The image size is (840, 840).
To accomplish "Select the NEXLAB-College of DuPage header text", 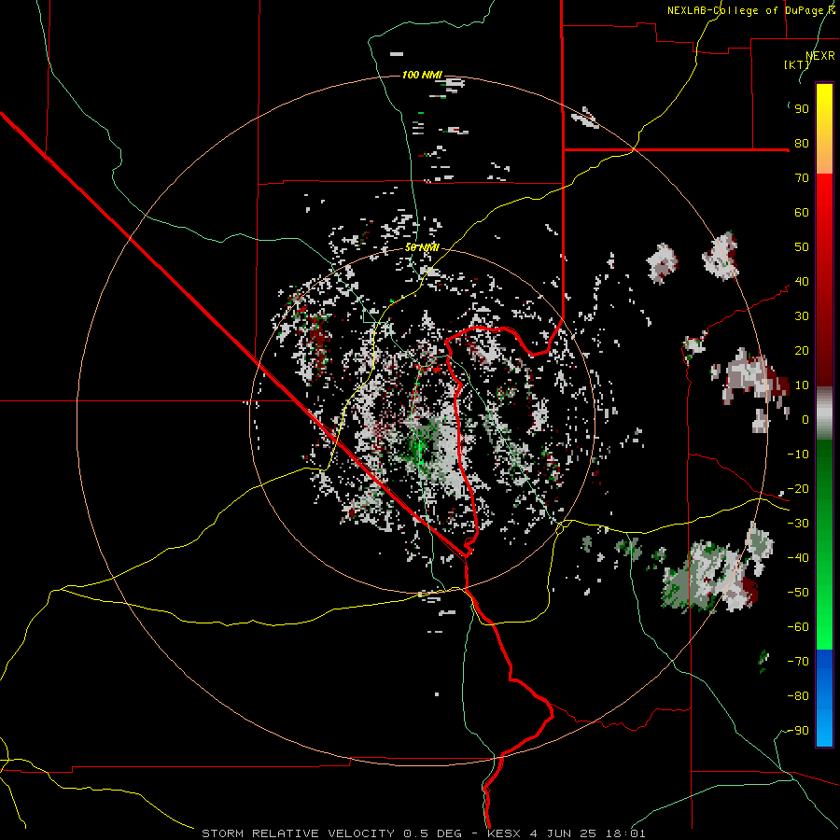I will pos(751,10).
